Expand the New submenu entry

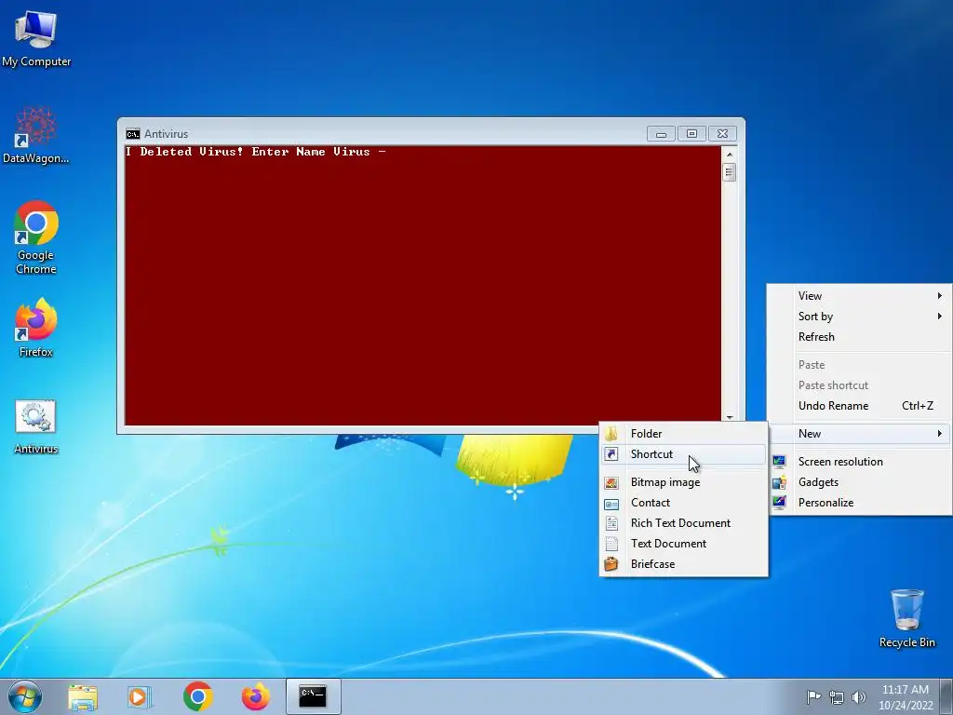[x=859, y=434]
